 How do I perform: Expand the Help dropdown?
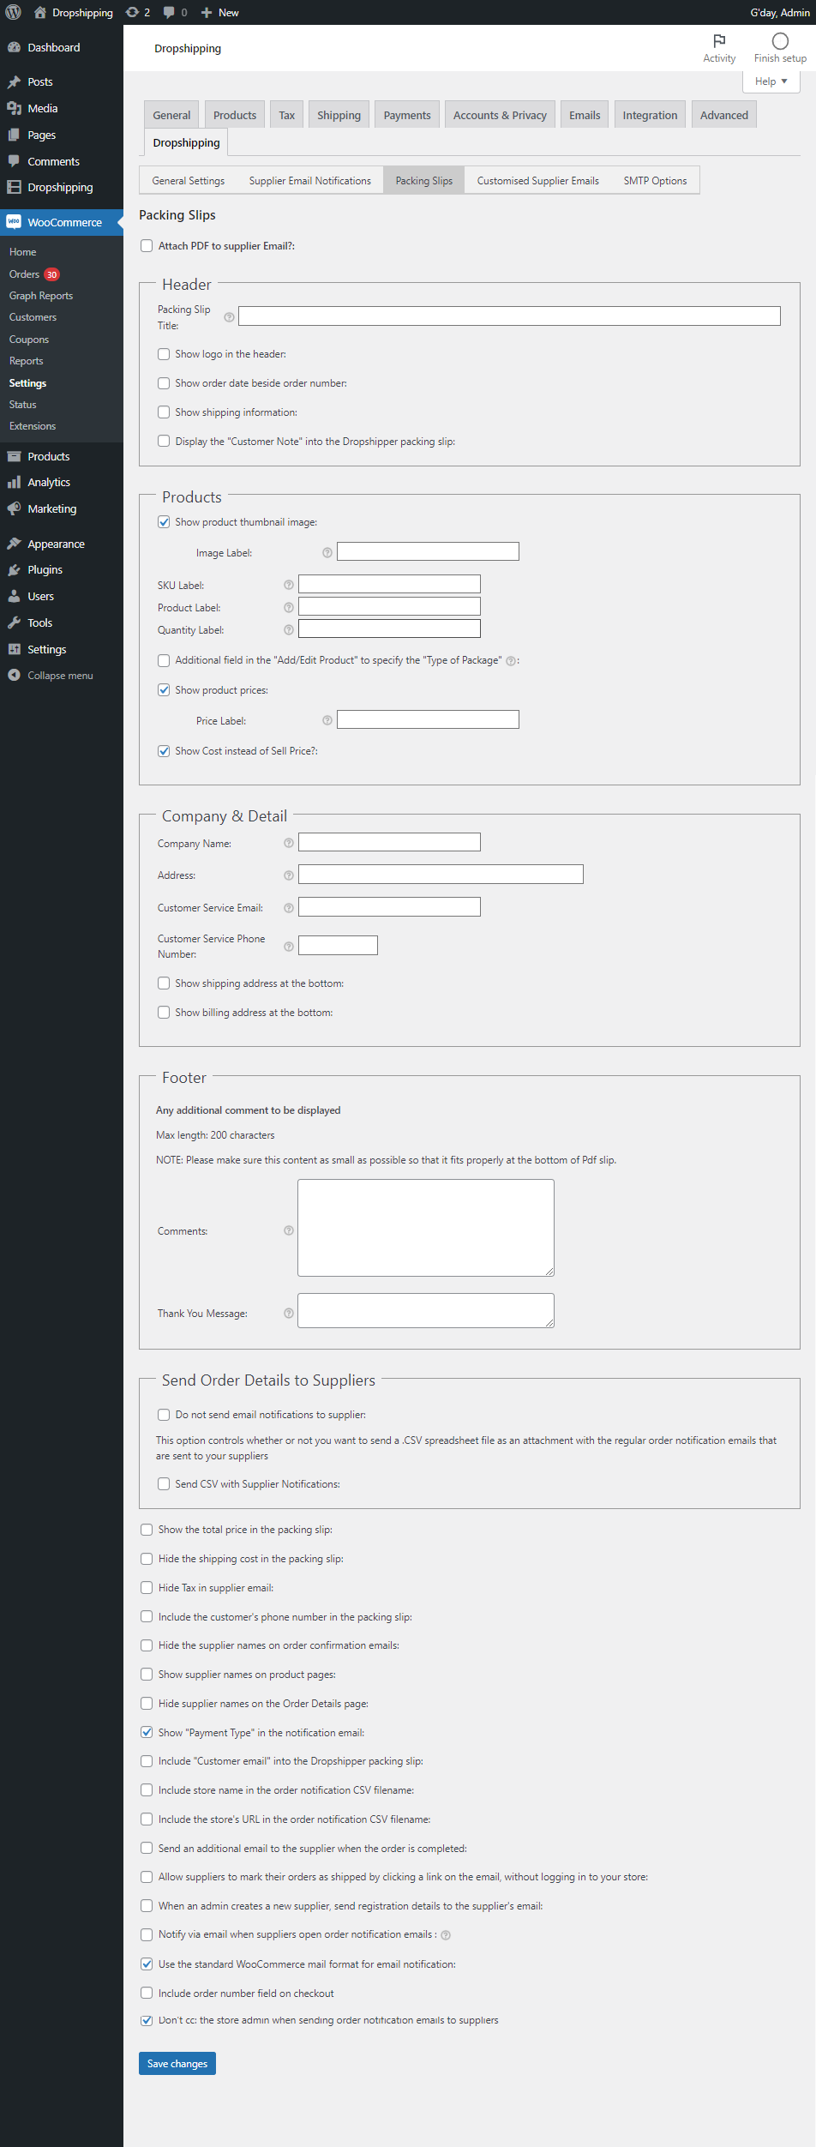click(x=771, y=81)
